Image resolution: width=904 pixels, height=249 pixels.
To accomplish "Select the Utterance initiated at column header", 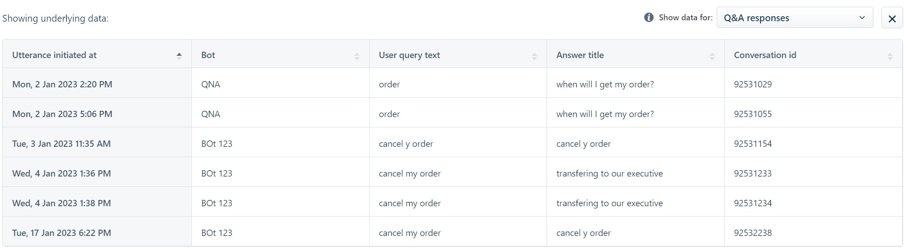I will pyautogui.click(x=97, y=55).
